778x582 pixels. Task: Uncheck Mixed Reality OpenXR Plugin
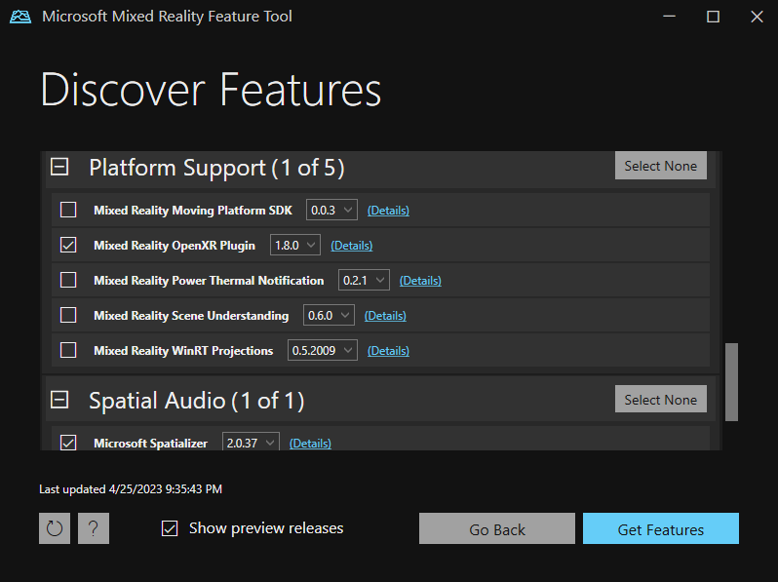pyautogui.click(x=68, y=245)
